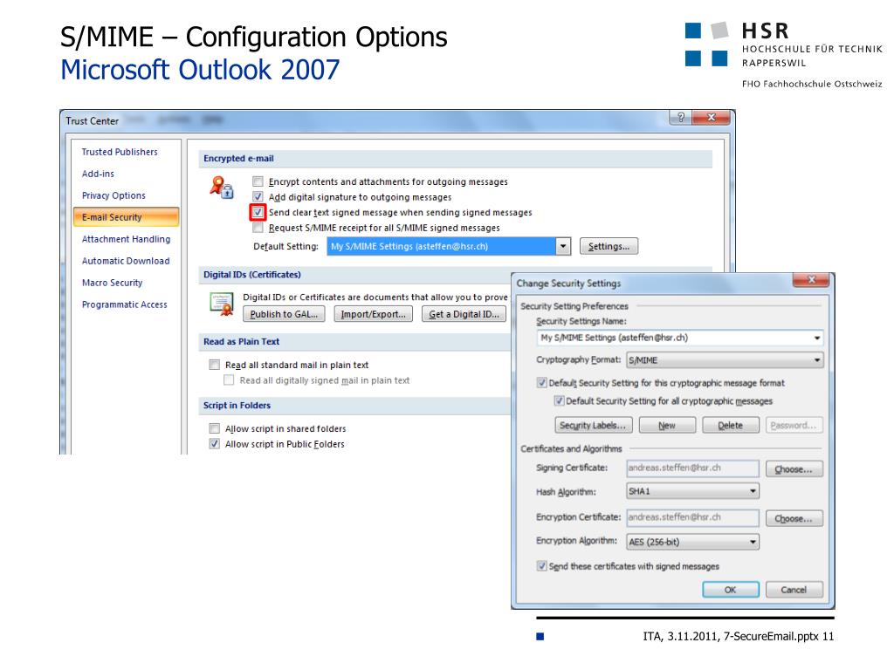Open Security Labels... dialog
The width and height of the screenshot is (894, 670).
(593, 426)
